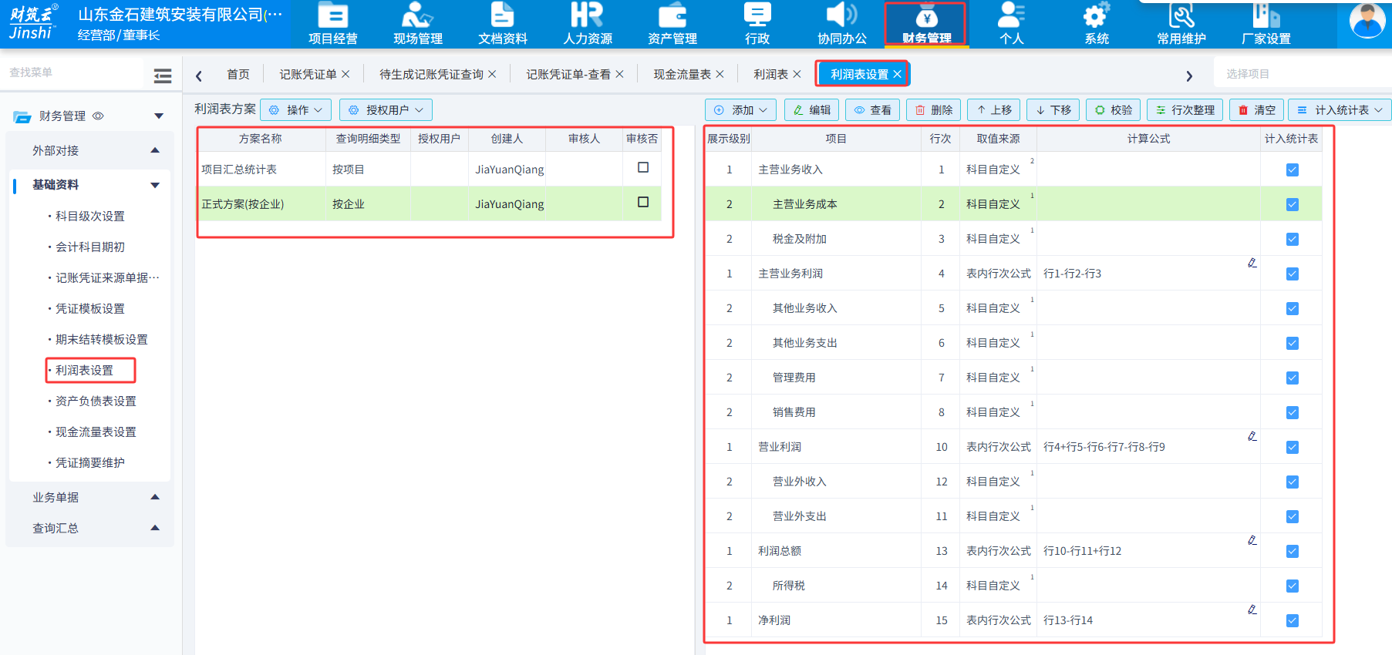The width and height of the screenshot is (1392, 655).
Task: Switch to the 现金流量表 tab
Action: click(x=683, y=74)
